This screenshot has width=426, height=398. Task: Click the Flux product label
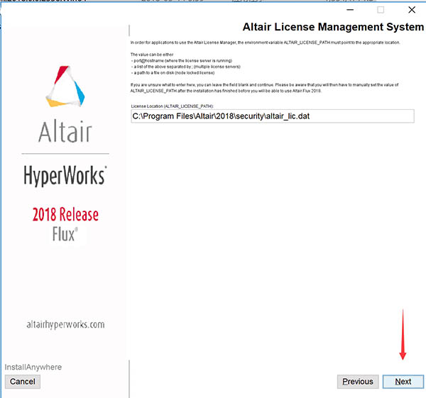point(65,234)
